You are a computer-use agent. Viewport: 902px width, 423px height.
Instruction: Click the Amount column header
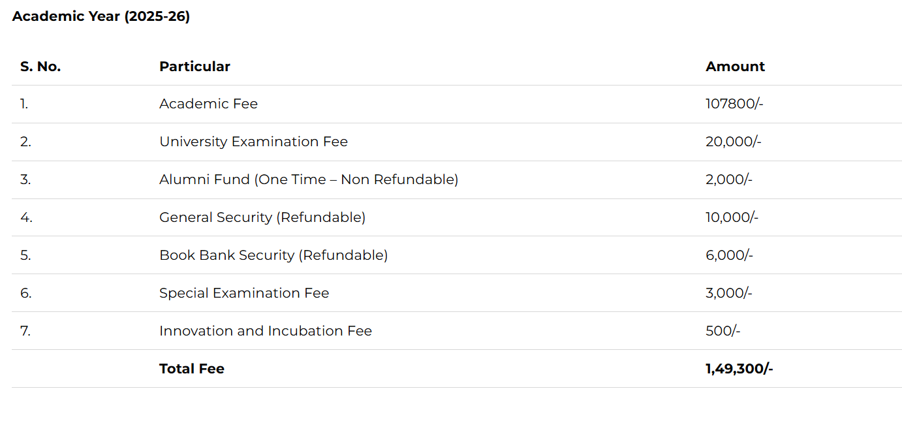pos(735,67)
